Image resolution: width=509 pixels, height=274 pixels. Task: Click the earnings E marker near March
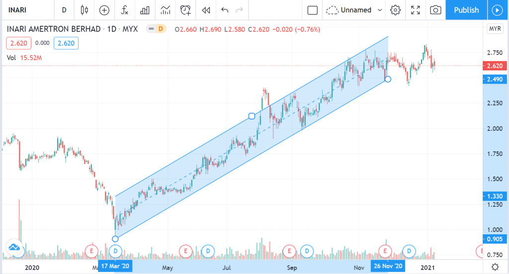click(x=91, y=251)
